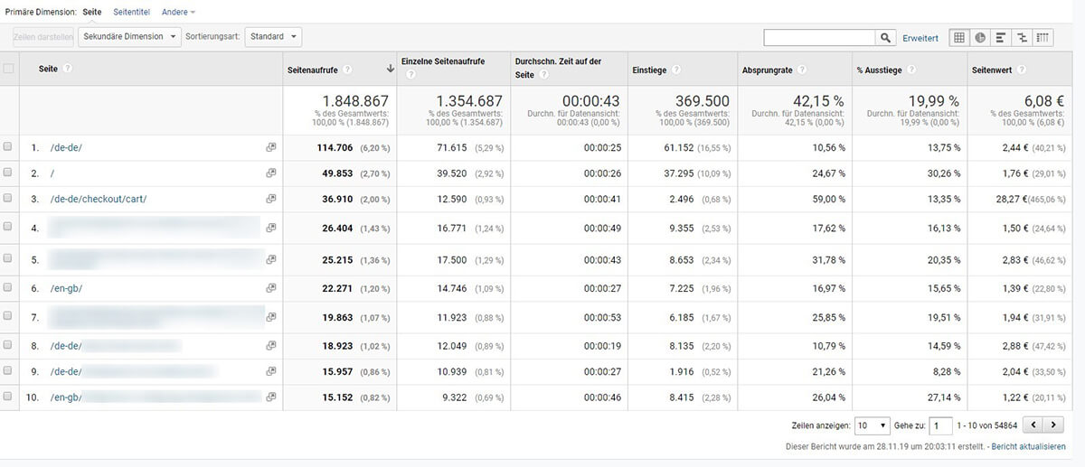Viewport: 1085px width, 467px height.
Task: Open the Andere dimension menu
Action: tap(177, 12)
